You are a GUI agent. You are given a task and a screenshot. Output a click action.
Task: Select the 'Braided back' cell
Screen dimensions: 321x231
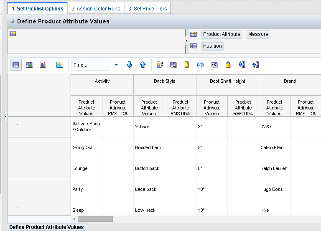(149, 147)
